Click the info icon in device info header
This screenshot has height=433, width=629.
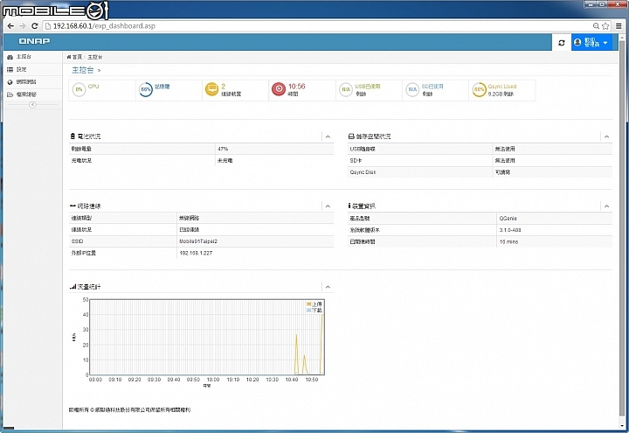[349, 206]
